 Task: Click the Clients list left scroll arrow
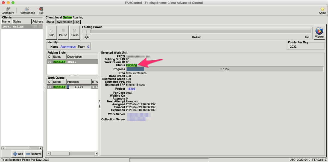click(3, 148)
